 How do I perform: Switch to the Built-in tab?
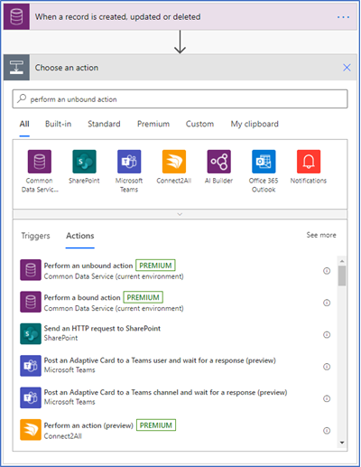coord(59,124)
